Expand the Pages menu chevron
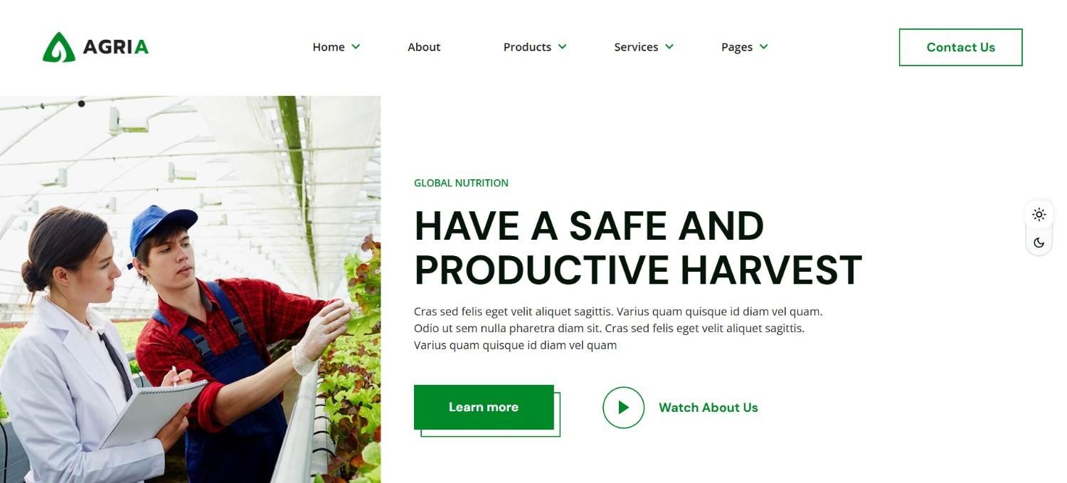Image resolution: width=1067 pixels, height=483 pixels. (763, 47)
